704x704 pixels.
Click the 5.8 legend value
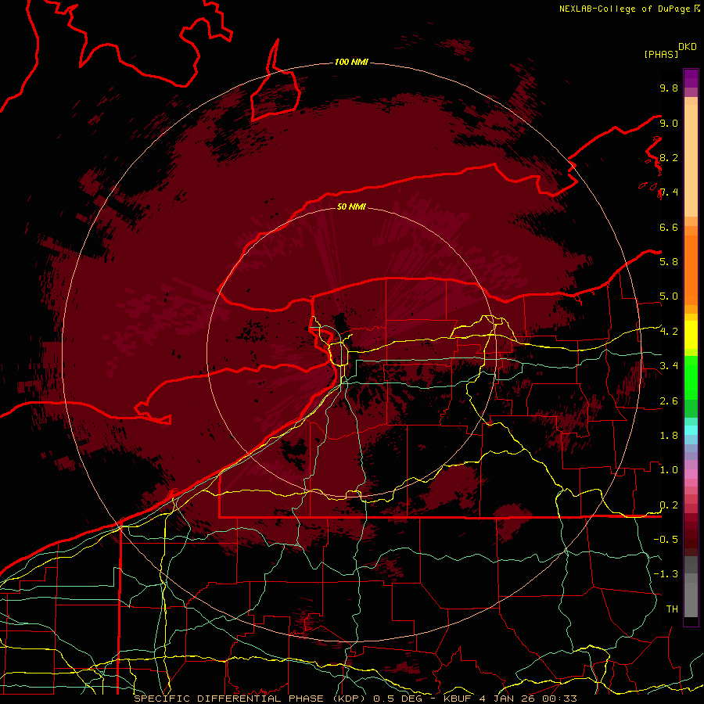click(669, 261)
